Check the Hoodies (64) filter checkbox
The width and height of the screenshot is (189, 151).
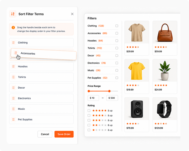click(117, 41)
